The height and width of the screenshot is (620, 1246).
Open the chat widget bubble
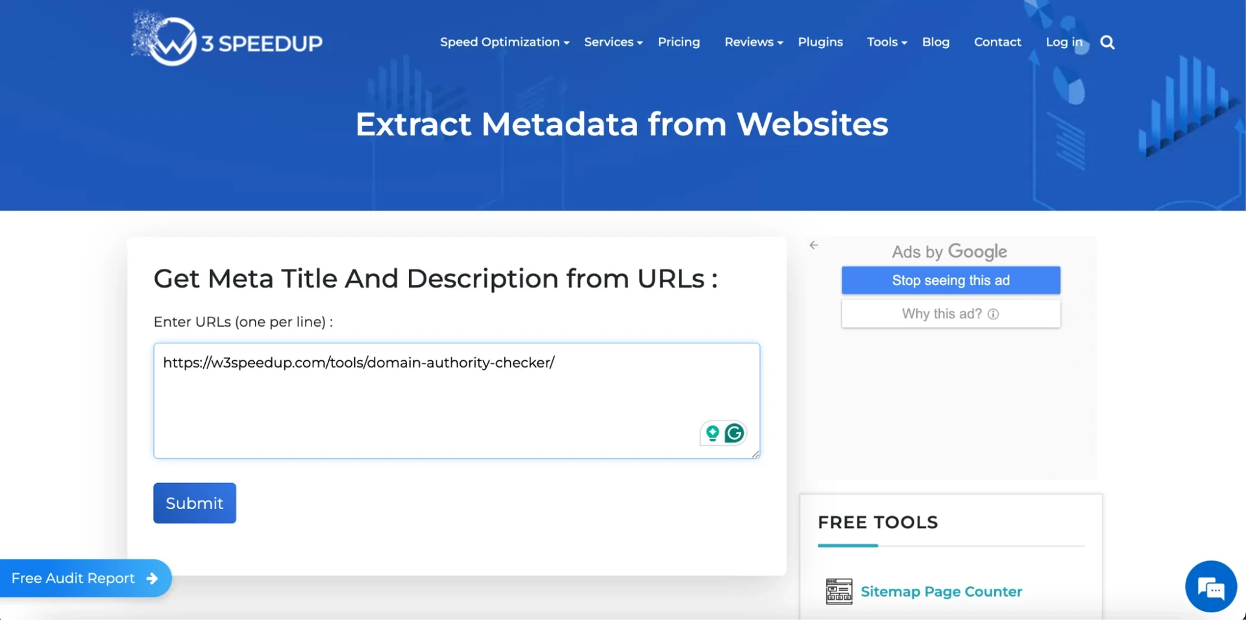coord(1212,586)
